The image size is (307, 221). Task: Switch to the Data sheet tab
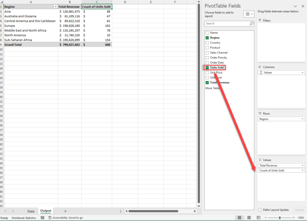point(31,211)
